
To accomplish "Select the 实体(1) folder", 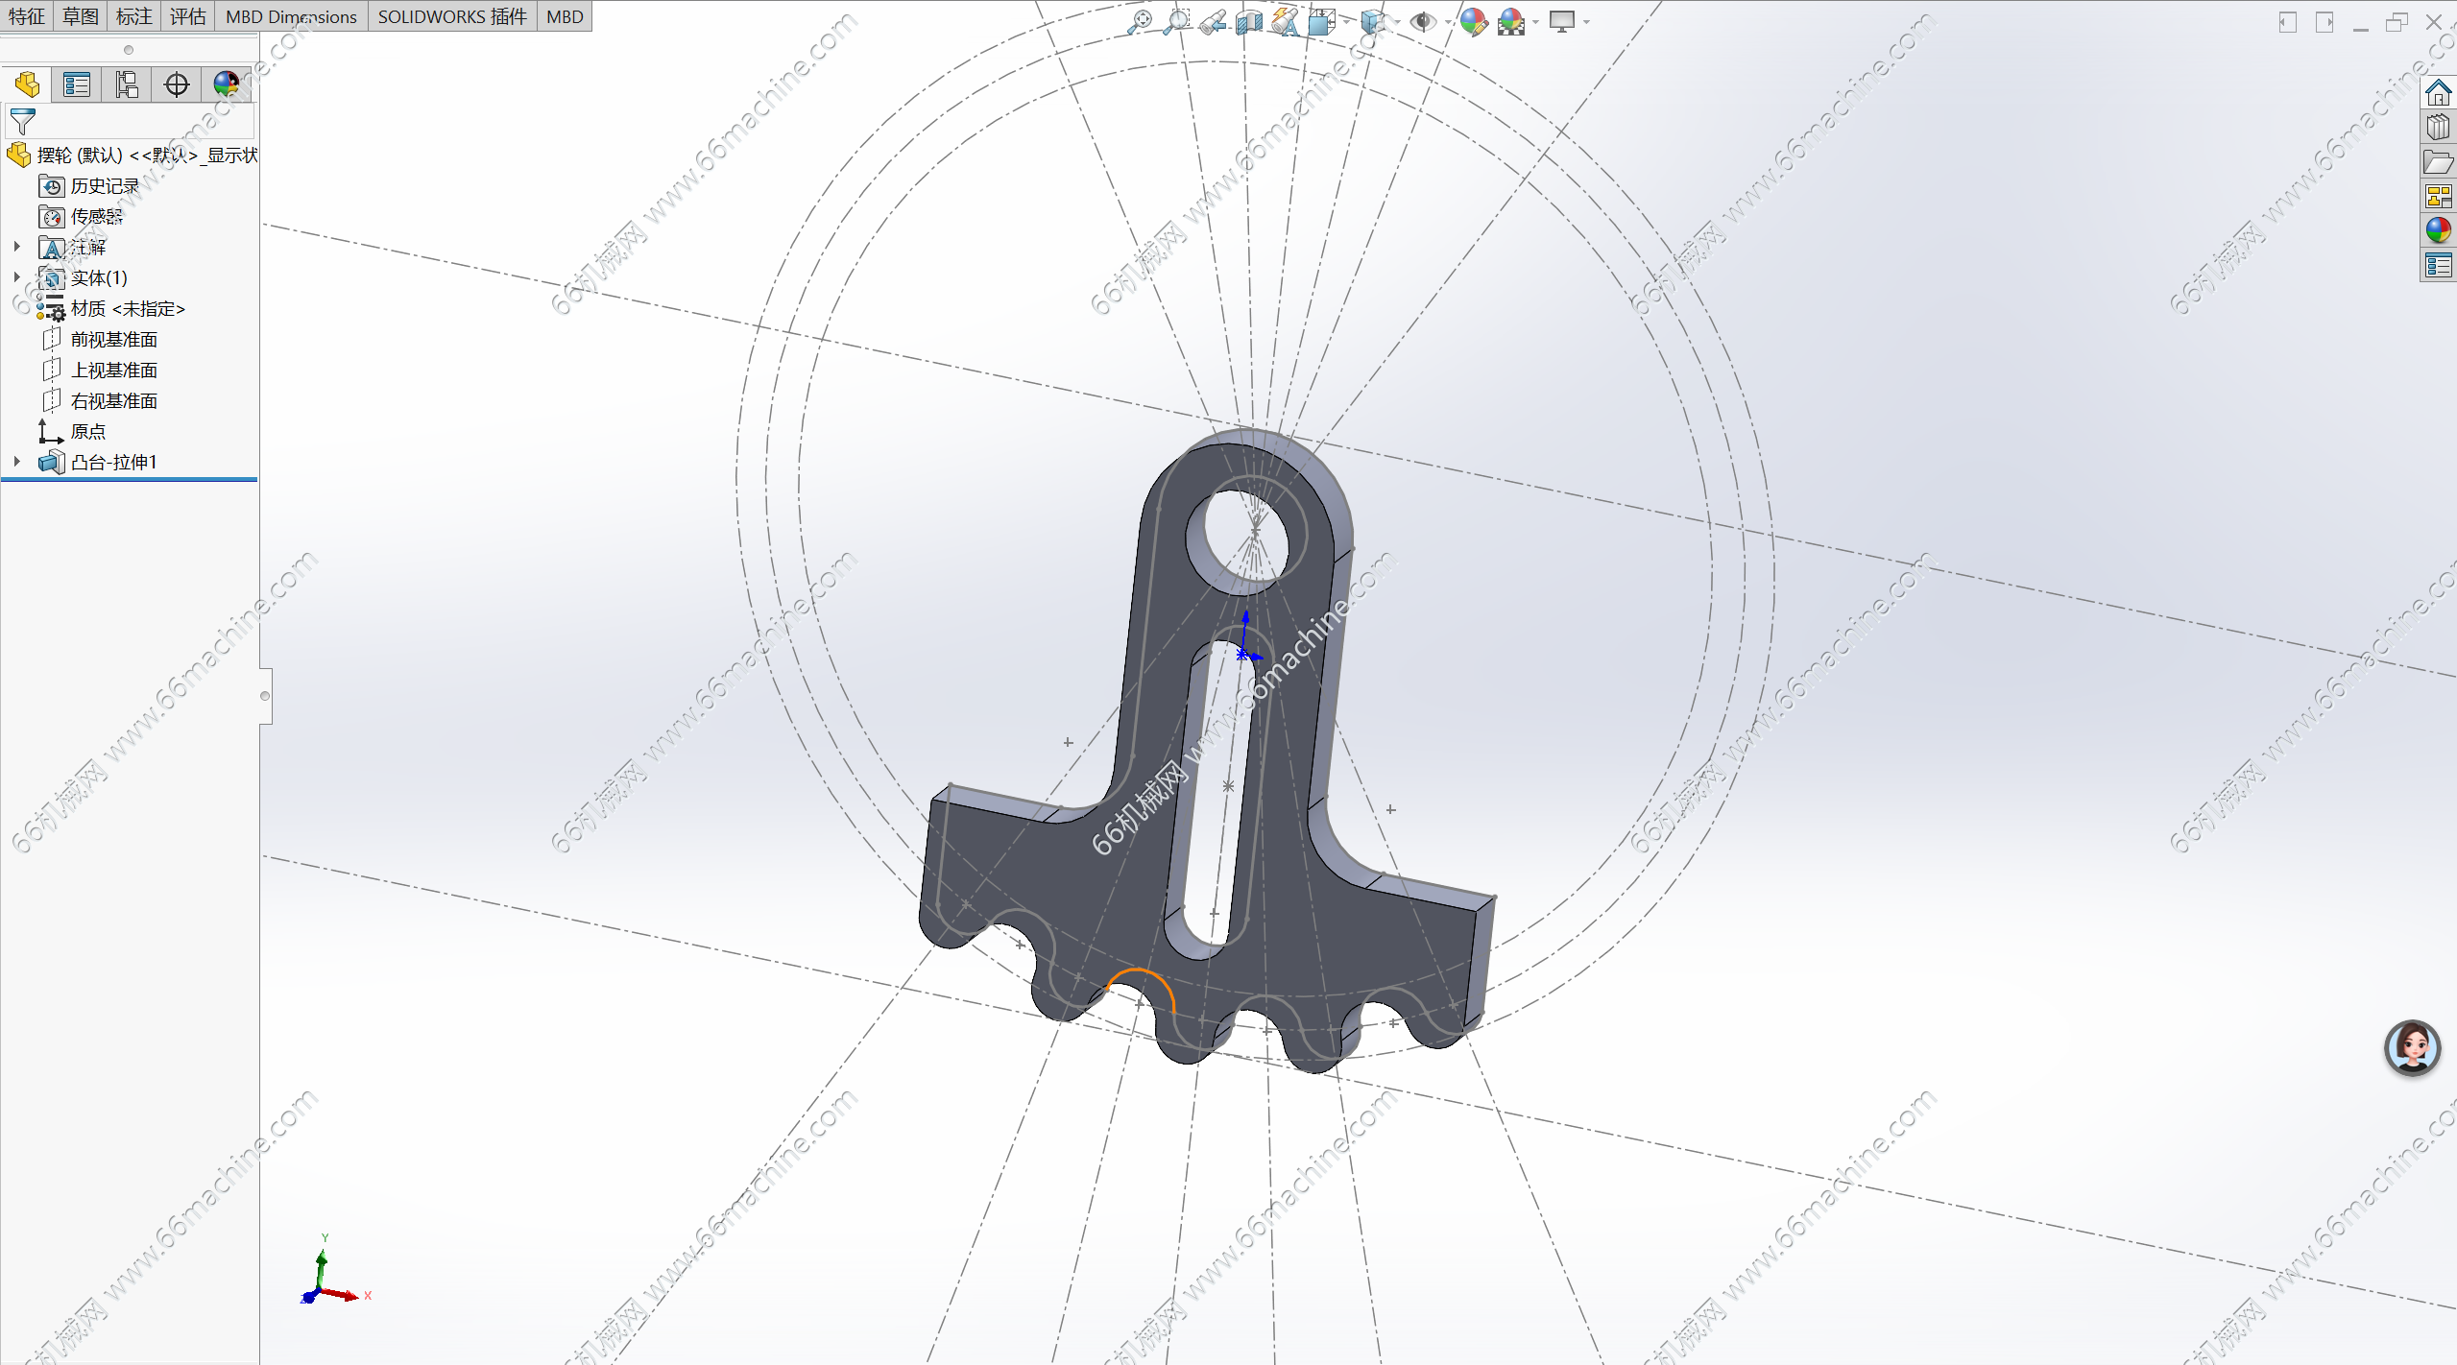I will click(84, 277).
